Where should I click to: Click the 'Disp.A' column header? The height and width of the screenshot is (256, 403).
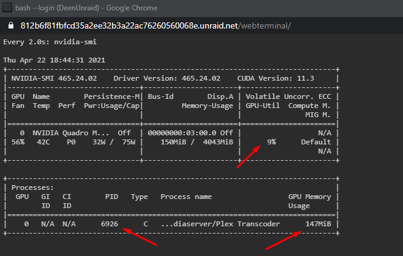point(220,96)
